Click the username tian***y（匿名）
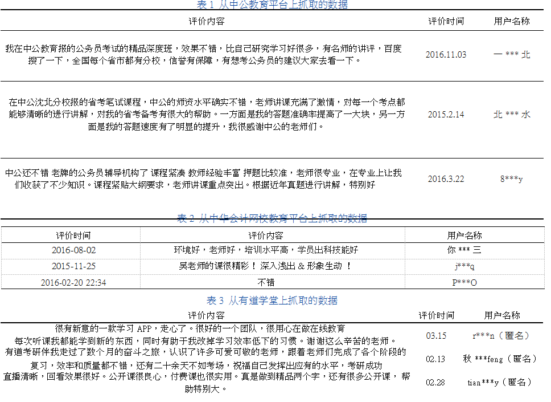This screenshot has height=402, width=551. click(500, 382)
